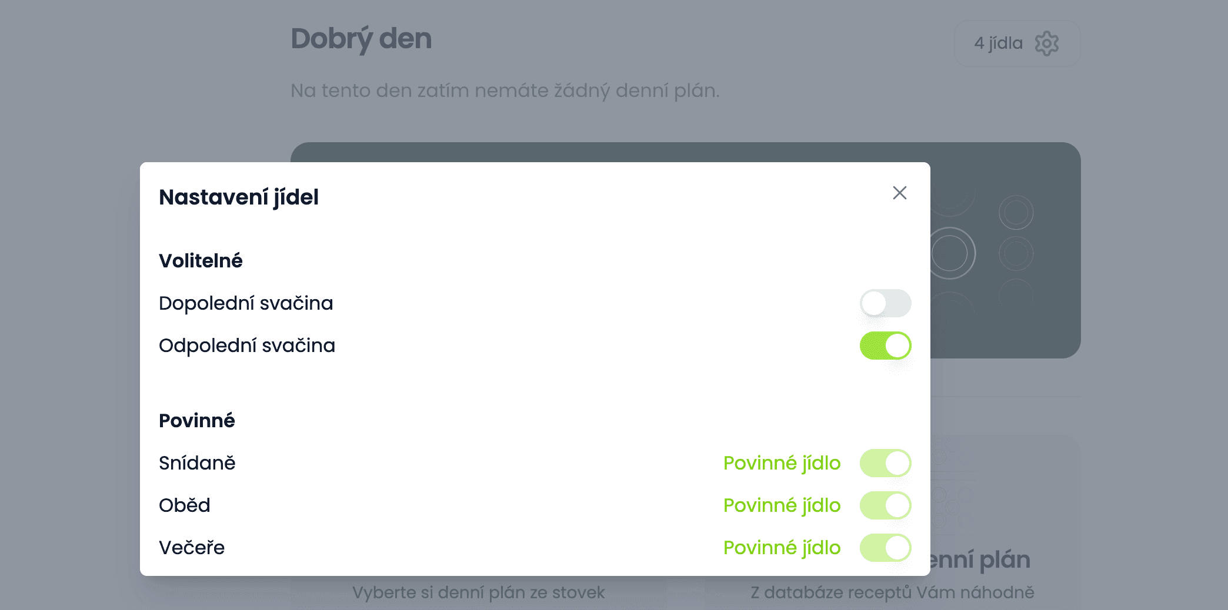Click Povinné jídlo text beside Večeře
The image size is (1228, 610).
(782, 548)
